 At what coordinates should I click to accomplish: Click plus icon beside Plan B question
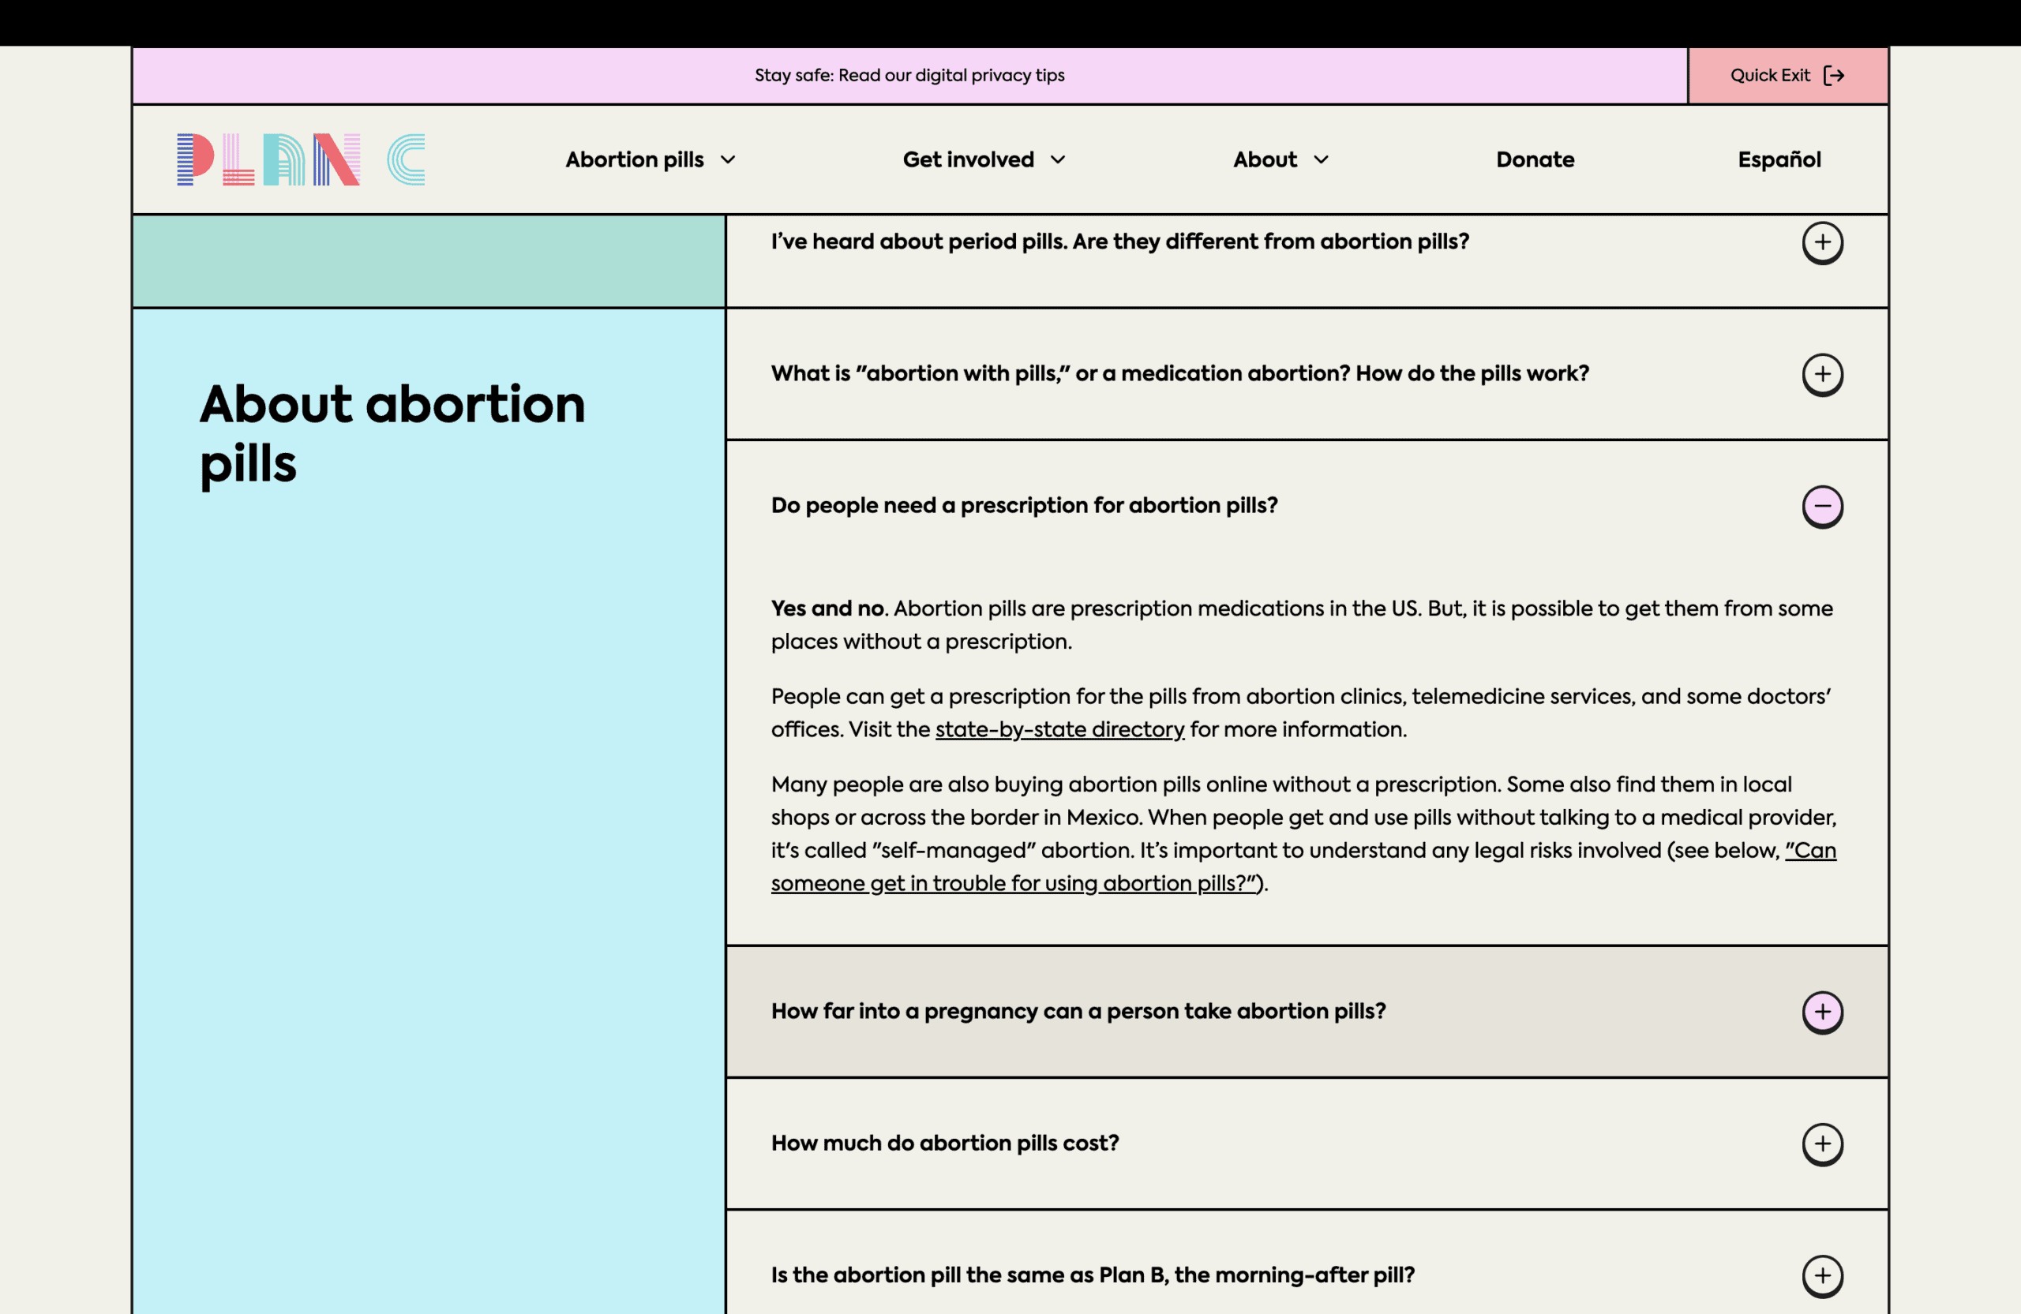point(1822,1276)
